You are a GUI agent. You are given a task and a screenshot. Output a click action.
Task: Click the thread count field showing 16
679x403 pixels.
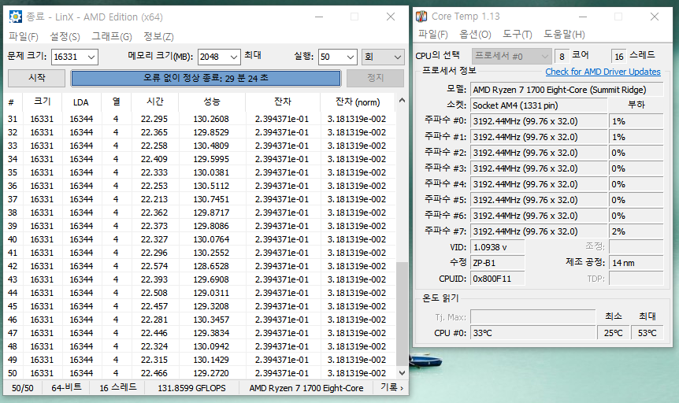[x=619, y=56]
